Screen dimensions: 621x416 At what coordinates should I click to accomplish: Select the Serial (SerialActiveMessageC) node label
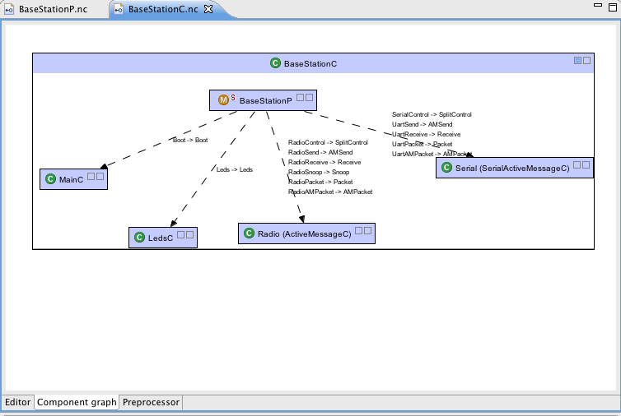[x=512, y=168]
